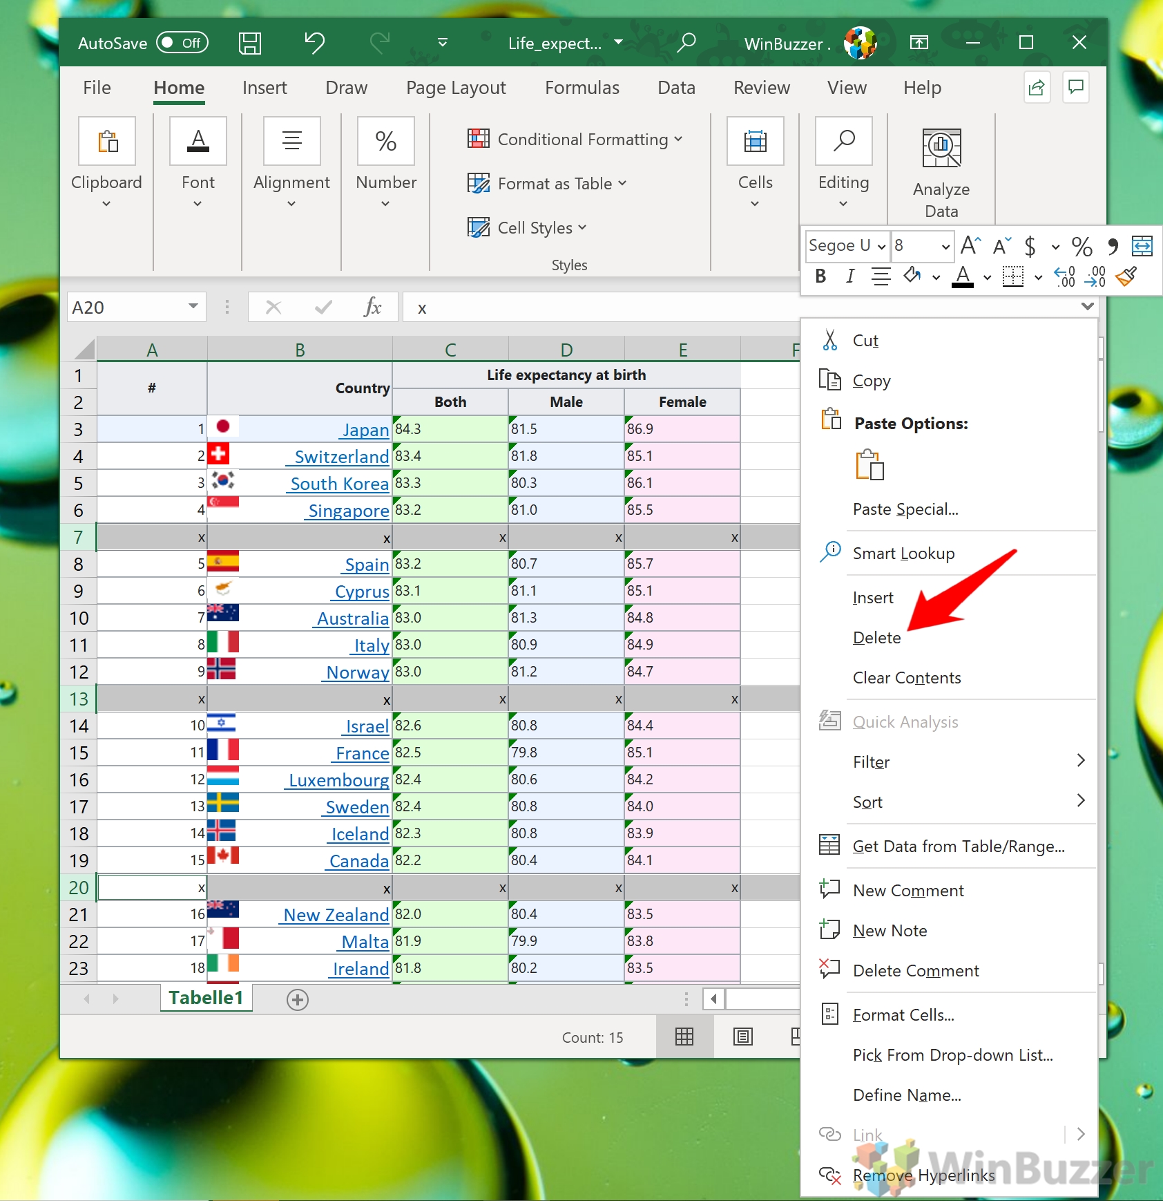The width and height of the screenshot is (1163, 1201).
Task: Click the Analyze Data button
Action: point(941,173)
